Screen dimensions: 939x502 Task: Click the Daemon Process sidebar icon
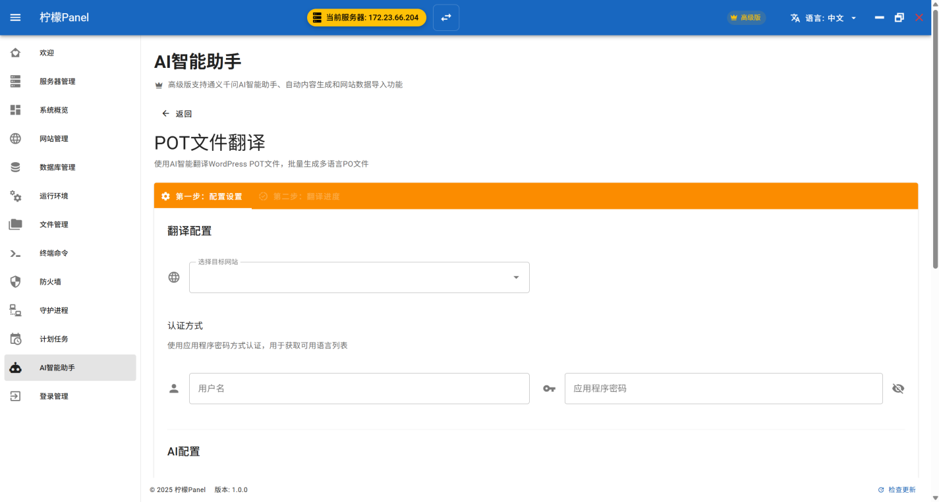[x=16, y=310]
